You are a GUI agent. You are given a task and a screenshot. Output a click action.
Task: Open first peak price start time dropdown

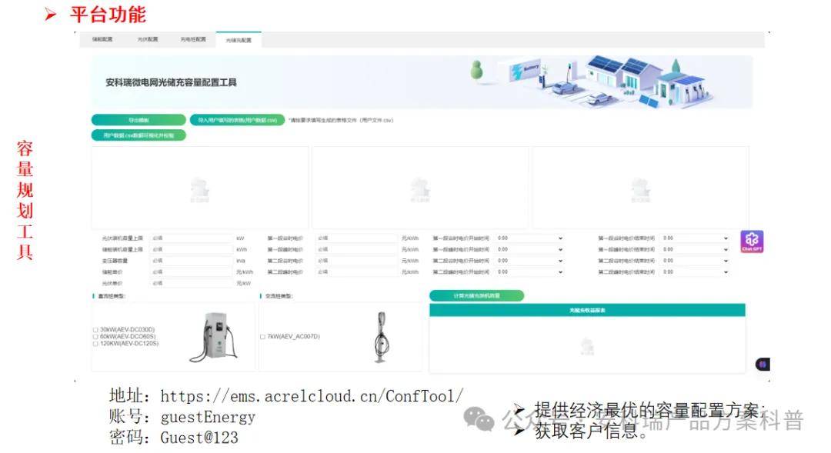529,249
